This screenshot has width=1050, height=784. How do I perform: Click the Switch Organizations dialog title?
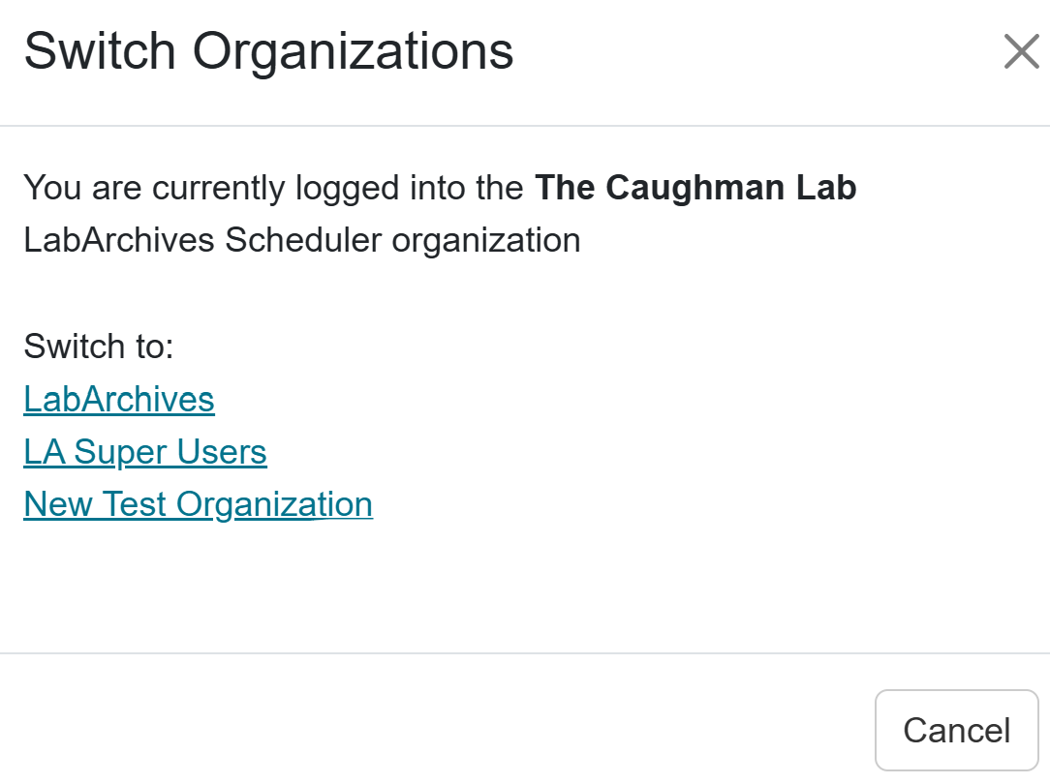[x=268, y=51]
